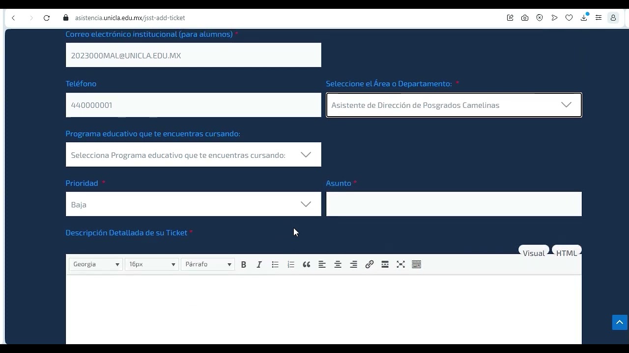Reload the current page
Screen dimensions: 629x353
tap(47, 18)
